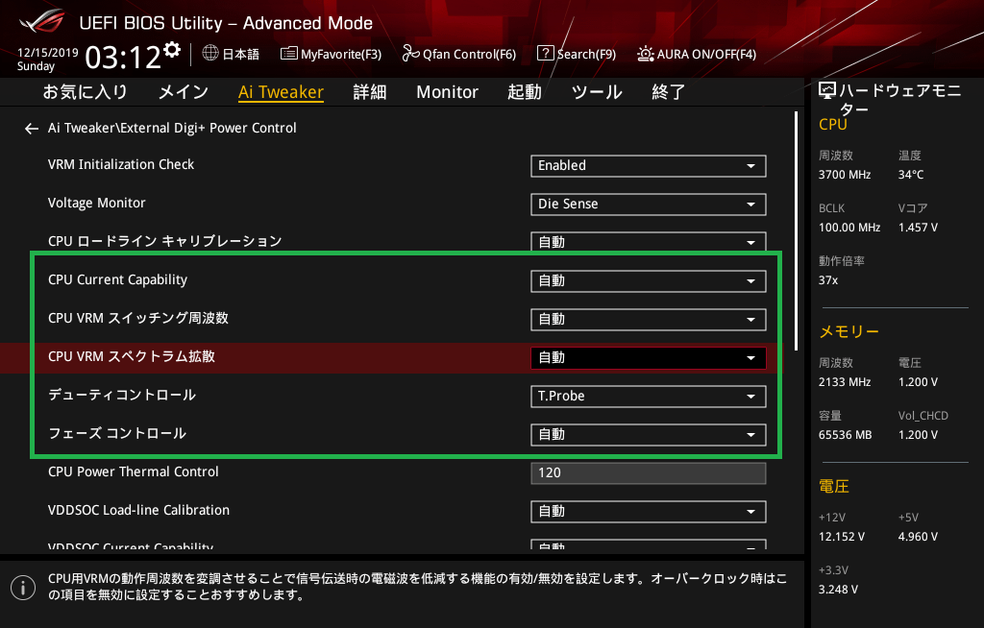The height and width of the screenshot is (628, 984).
Task: Switch to the お気に入り tab
Action: [x=85, y=92]
